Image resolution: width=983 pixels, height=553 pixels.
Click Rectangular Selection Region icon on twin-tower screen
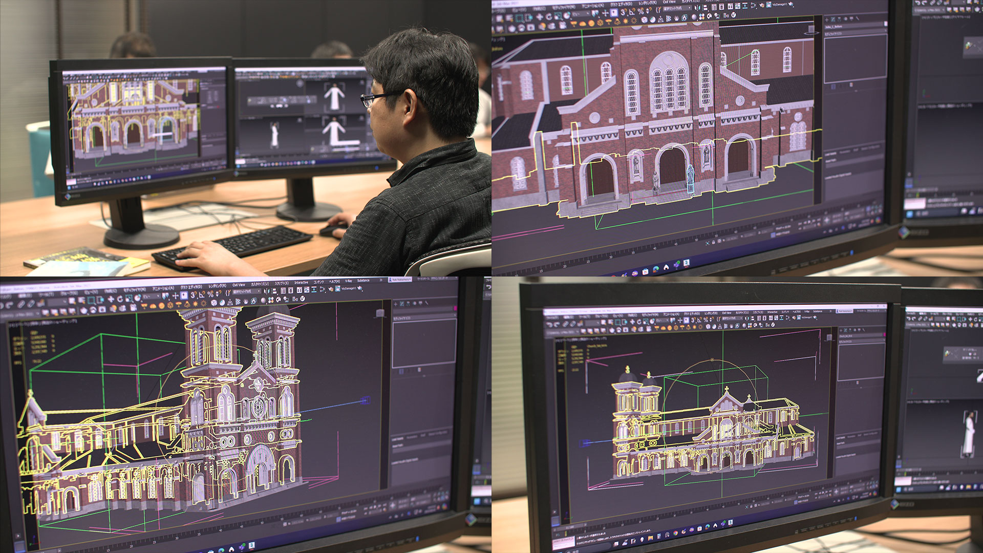tap(91, 300)
